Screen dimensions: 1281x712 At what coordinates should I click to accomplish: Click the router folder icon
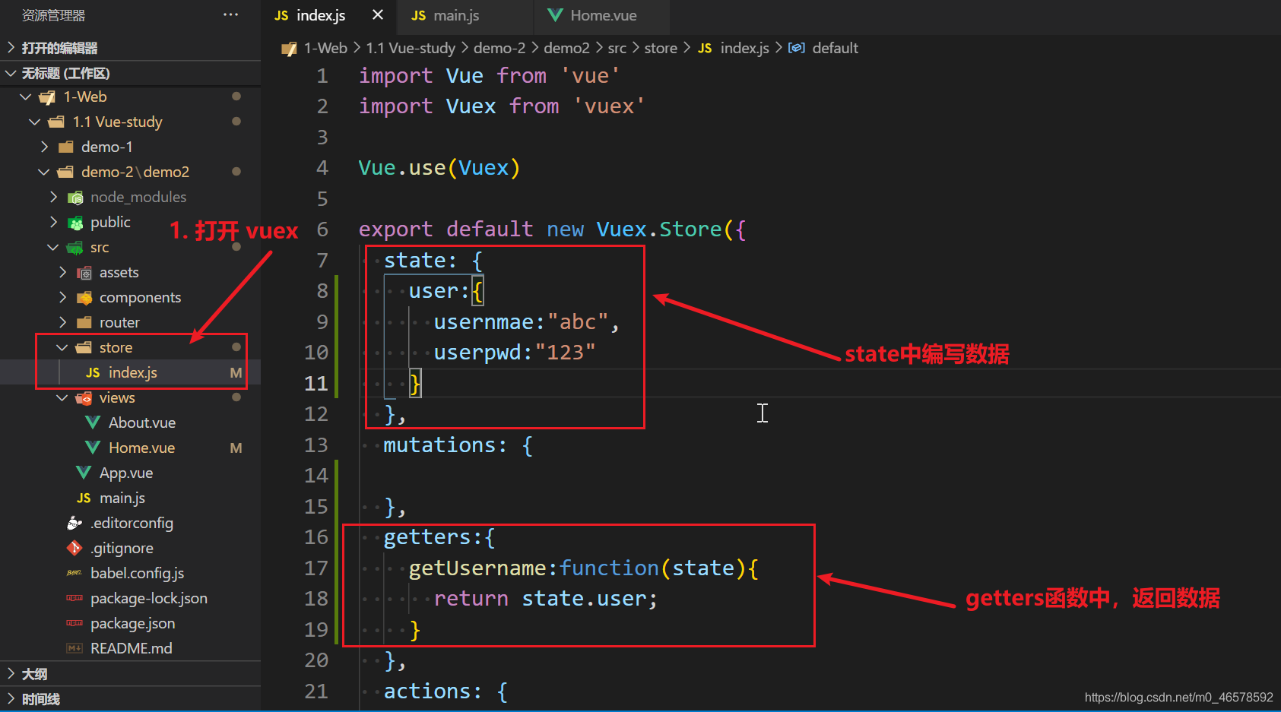[x=84, y=322]
